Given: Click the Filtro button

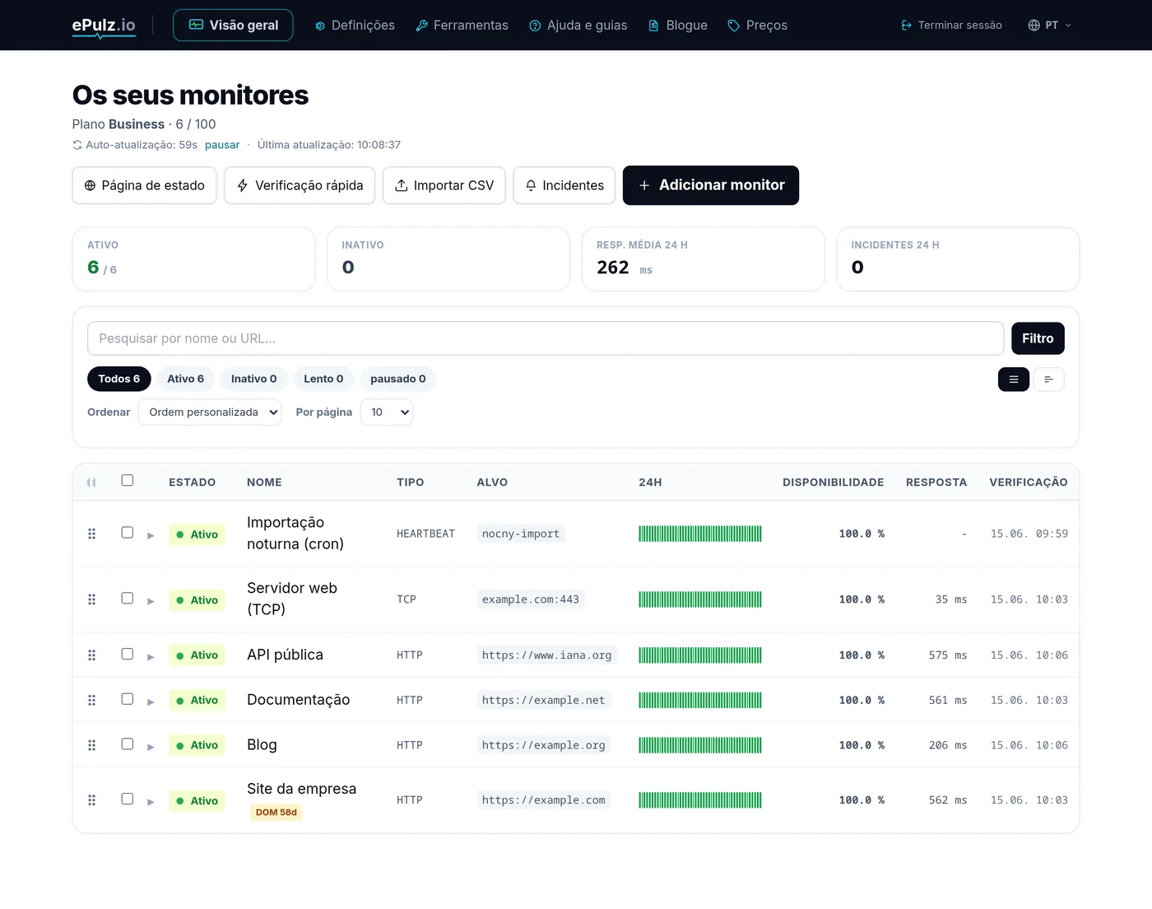Looking at the screenshot, I should (x=1038, y=338).
